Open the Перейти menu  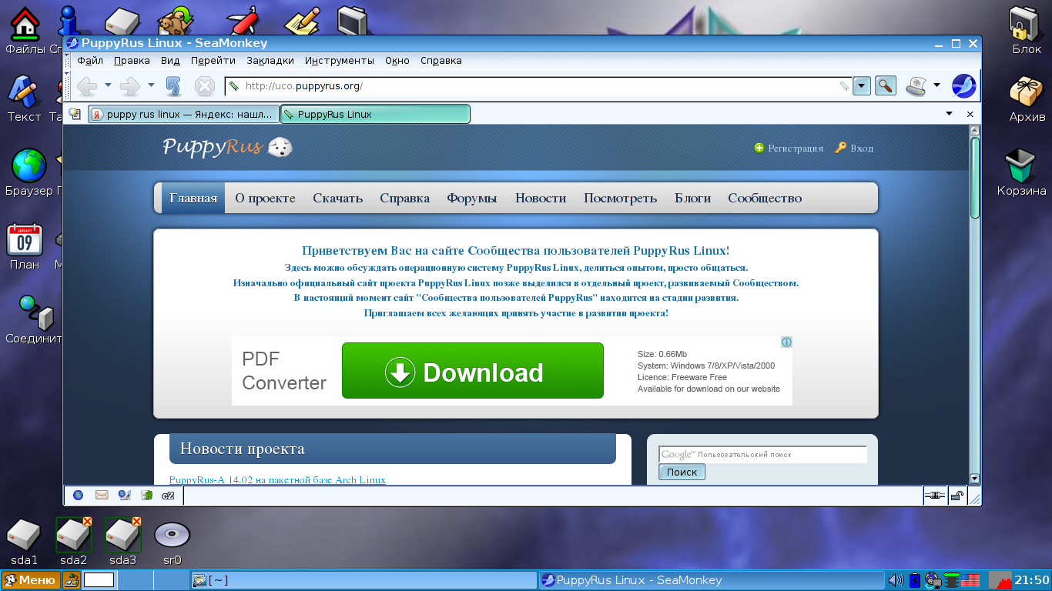pyautogui.click(x=213, y=61)
